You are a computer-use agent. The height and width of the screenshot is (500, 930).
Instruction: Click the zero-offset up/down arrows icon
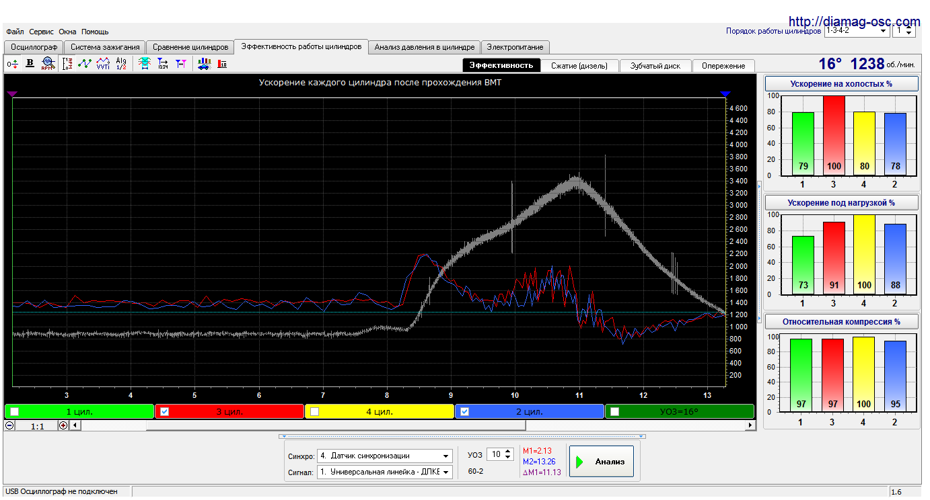coord(12,64)
